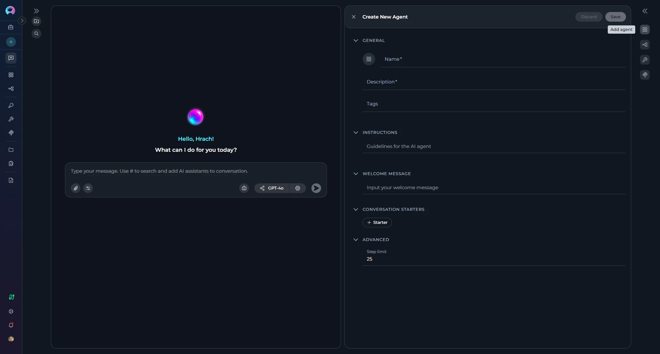660x354 pixels.
Task: Open the Workflows flow icon in sidebar
Action: (x=11, y=89)
